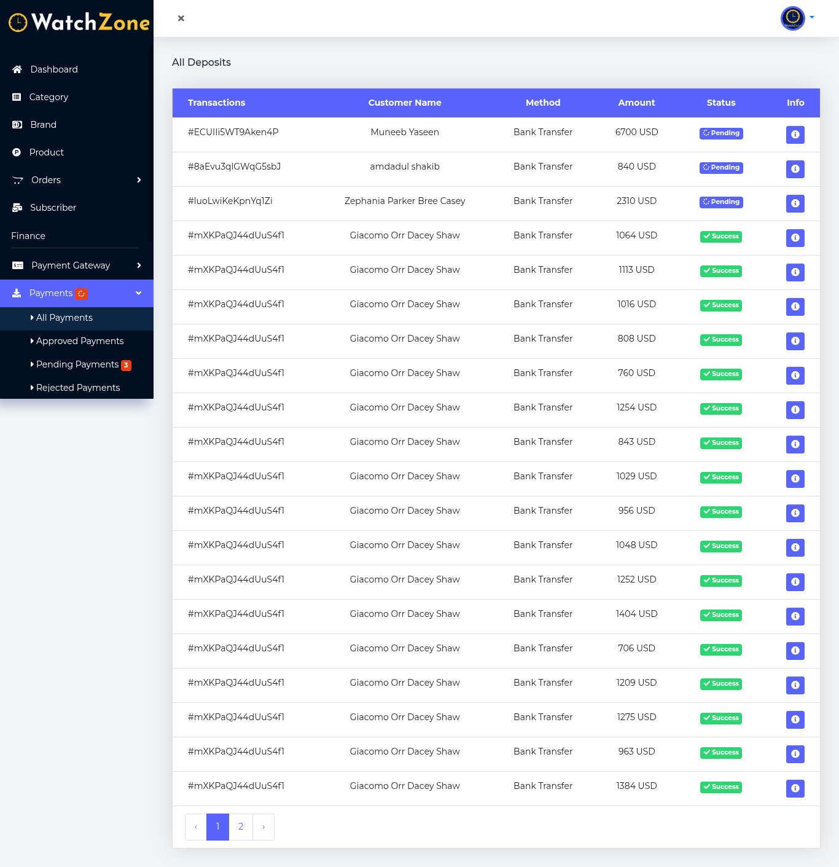View info for Zephania Parker Bree Casey
This screenshot has height=867, width=839.
tap(795, 203)
